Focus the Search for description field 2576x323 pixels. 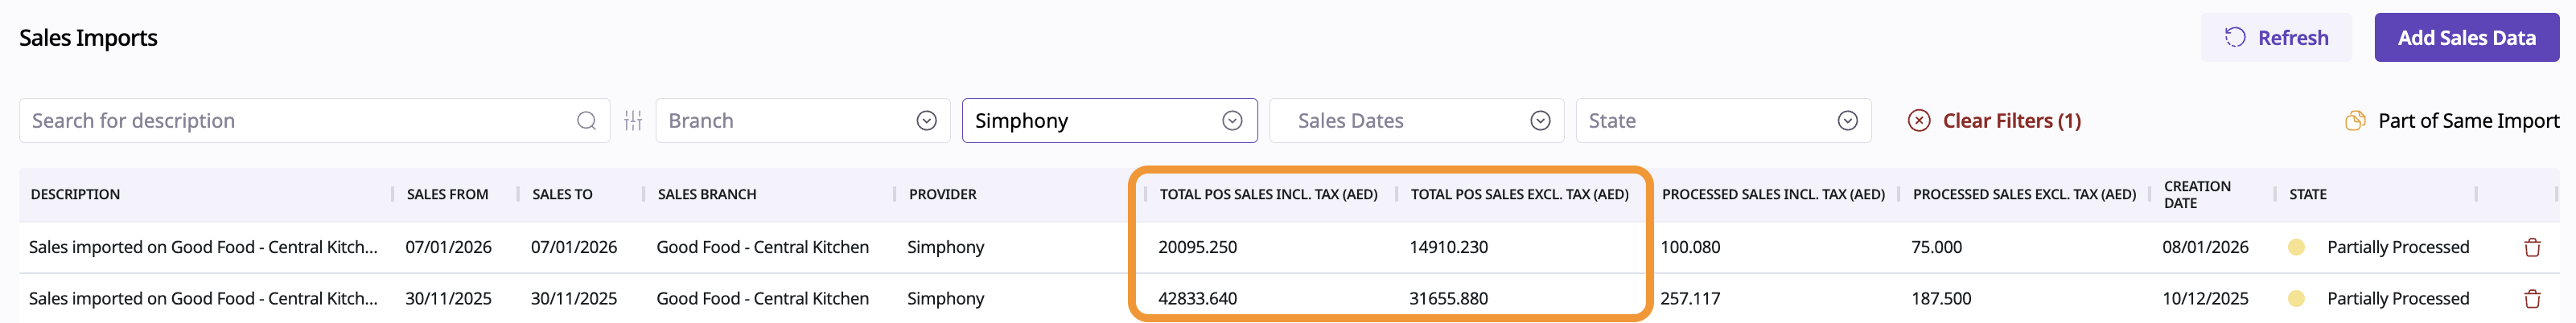point(300,121)
